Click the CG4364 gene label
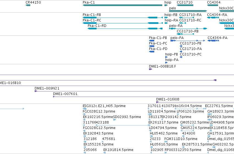The height and width of the screenshot is (154, 234). pyautogui.click(x=214, y=2)
